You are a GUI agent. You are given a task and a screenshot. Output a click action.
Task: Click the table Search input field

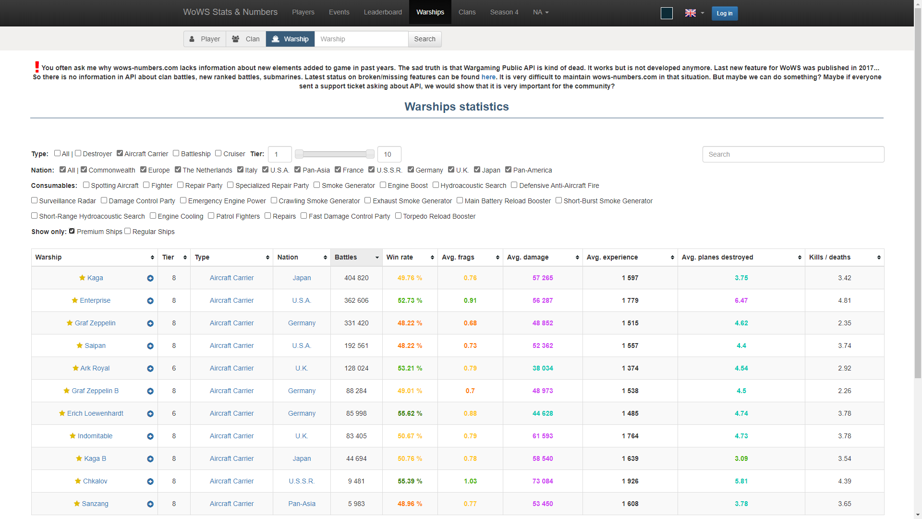coord(793,154)
